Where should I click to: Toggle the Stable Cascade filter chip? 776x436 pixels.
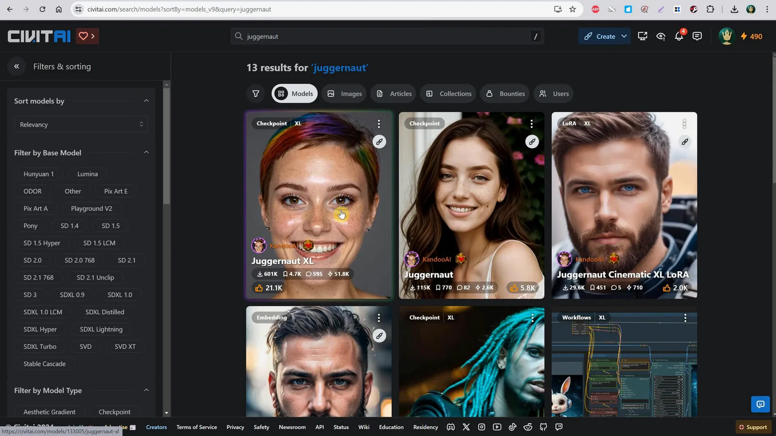pos(45,364)
